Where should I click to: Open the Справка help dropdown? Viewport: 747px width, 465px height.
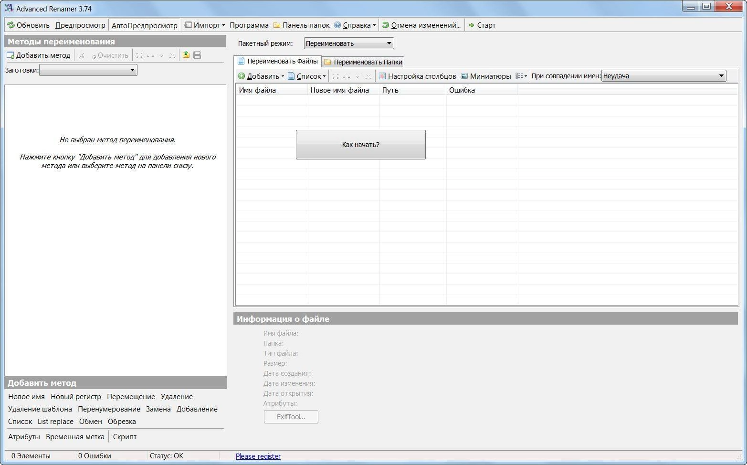(x=355, y=25)
